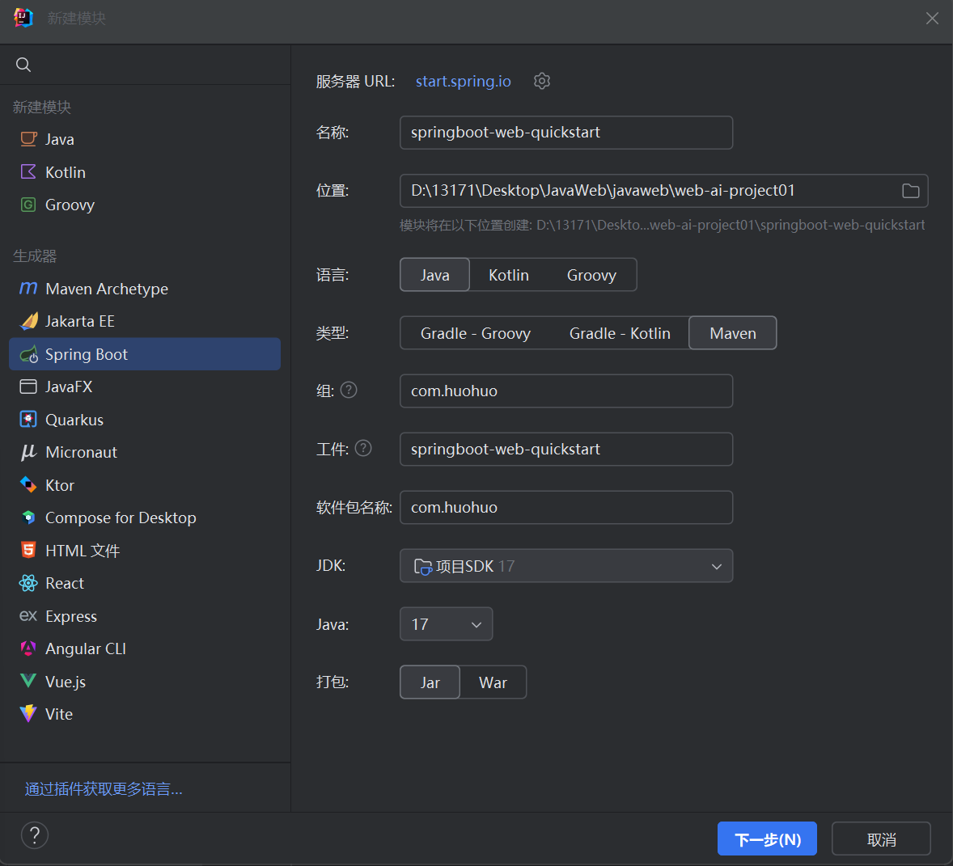Click the IntelliJ IDEA logo in title bar
The image size is (953, 866).
(23, 18)
